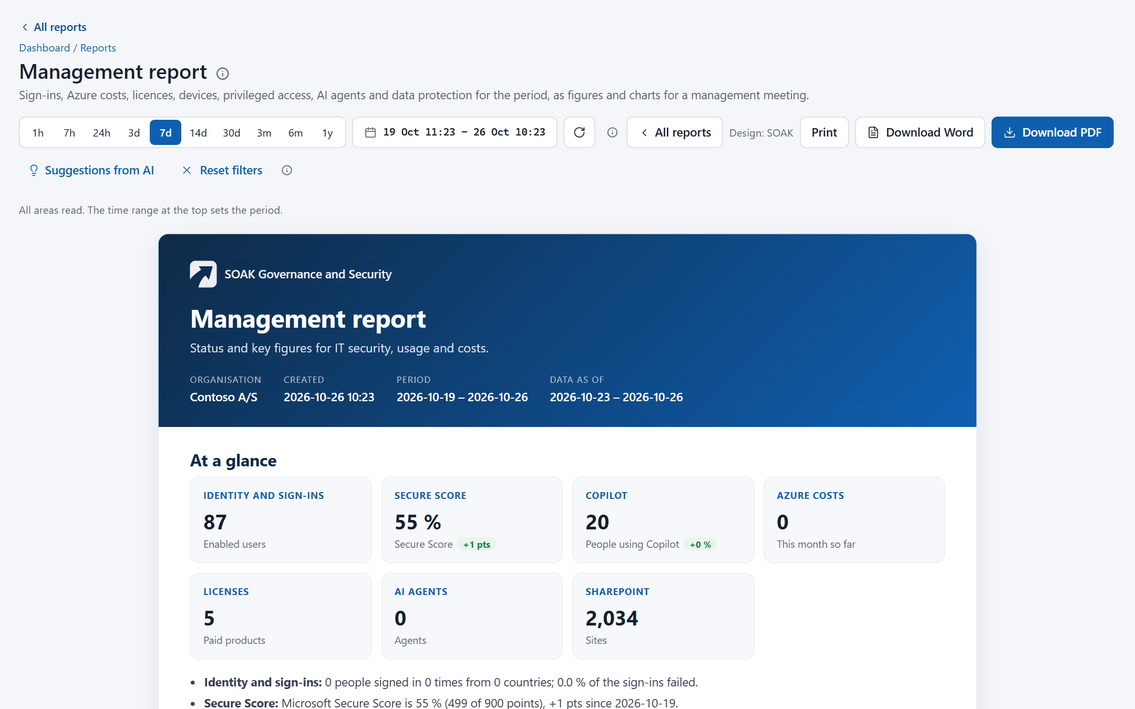Click the created date 2026-10-26 10:23
This screenshot has width=1135, height=709.
tap(329, 397)
